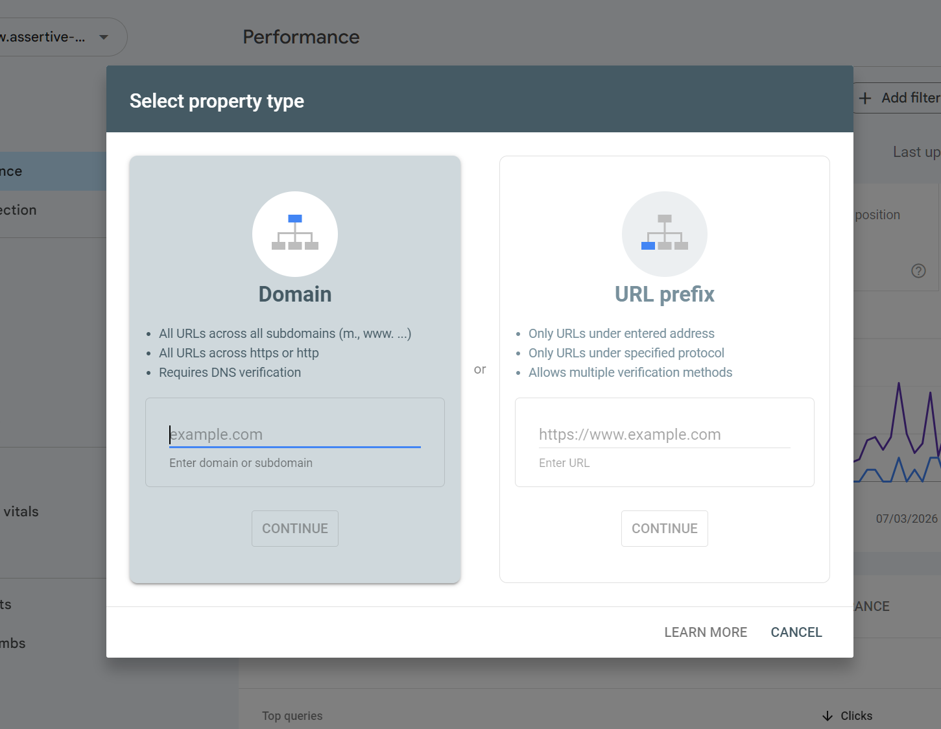Sort by the Clicks column header

click(x=856, y=716)
